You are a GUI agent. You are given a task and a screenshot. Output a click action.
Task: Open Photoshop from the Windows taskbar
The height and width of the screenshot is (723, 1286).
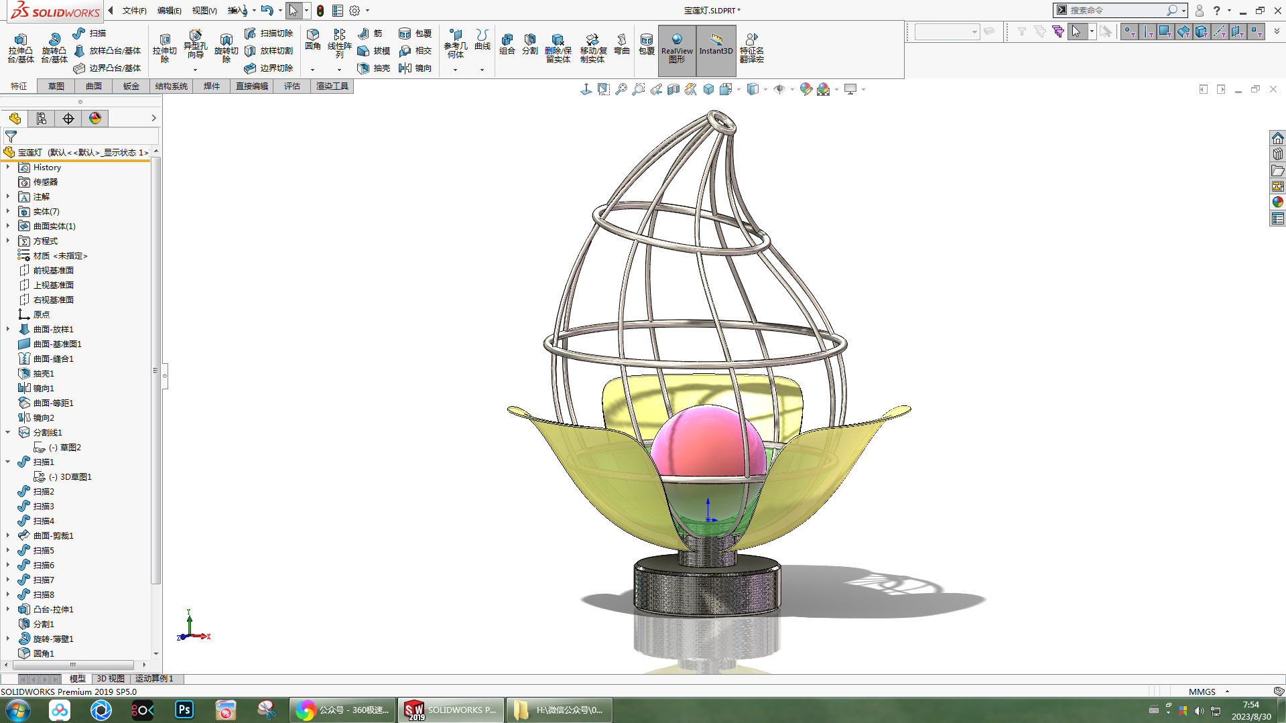click(184, 710)
